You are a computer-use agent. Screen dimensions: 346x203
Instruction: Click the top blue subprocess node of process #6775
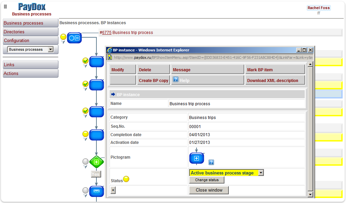pos(74,38)
